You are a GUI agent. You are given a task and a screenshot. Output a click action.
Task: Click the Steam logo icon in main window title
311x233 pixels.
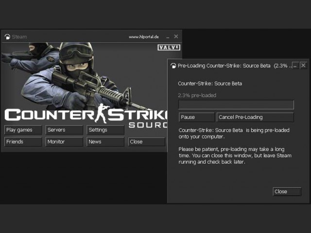point(7,37)
